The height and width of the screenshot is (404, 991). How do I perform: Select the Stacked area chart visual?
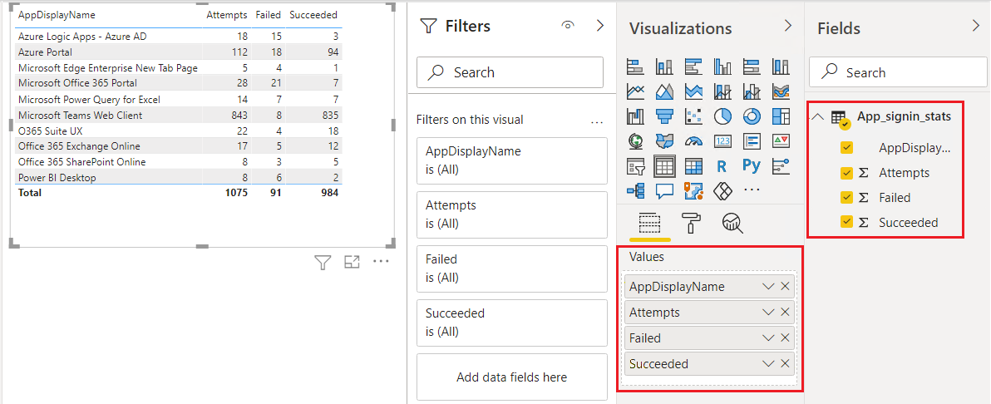693,91
